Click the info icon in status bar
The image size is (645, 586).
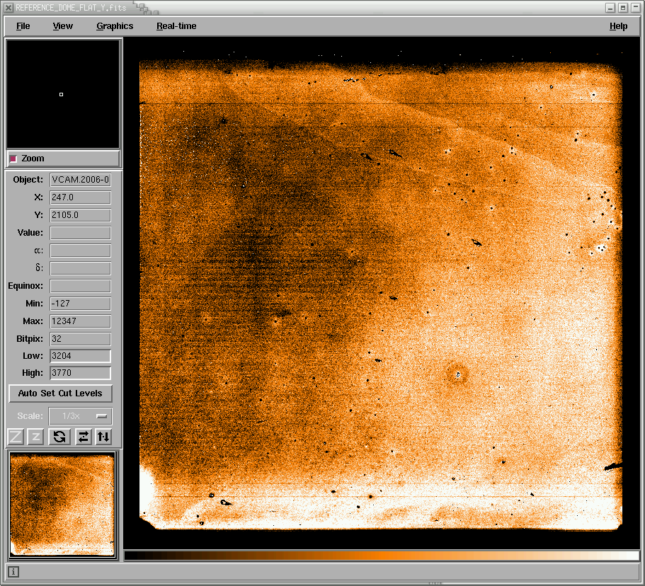coord(13,572)
